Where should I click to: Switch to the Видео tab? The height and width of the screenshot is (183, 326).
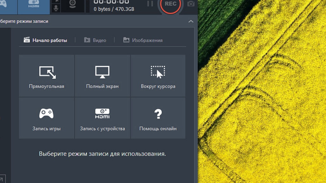[x=95, y=40]
